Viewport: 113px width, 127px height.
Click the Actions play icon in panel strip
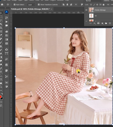(6, 22)
